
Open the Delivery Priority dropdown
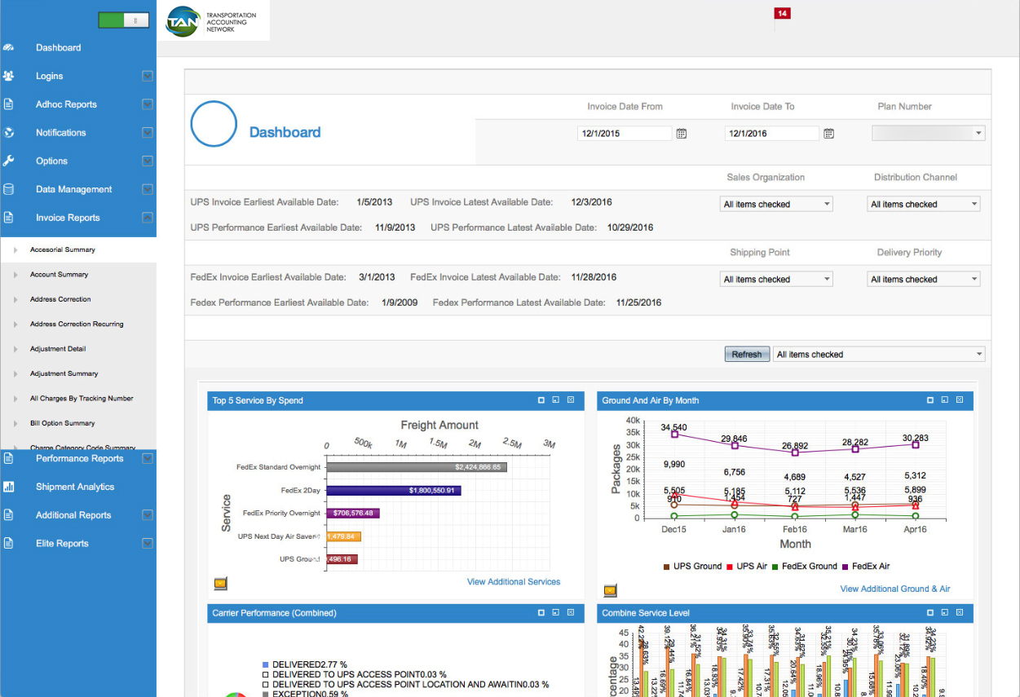pyautogui.click(x=924, y=280)
